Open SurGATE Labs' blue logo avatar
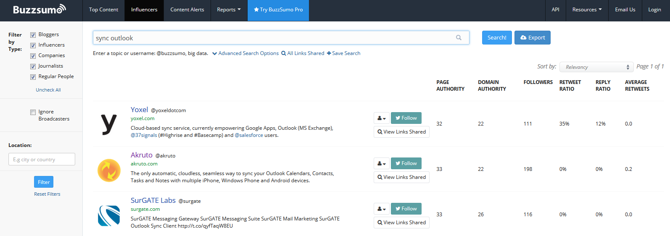This screenshot has height=236, width=670. click(x=109, y=215)
